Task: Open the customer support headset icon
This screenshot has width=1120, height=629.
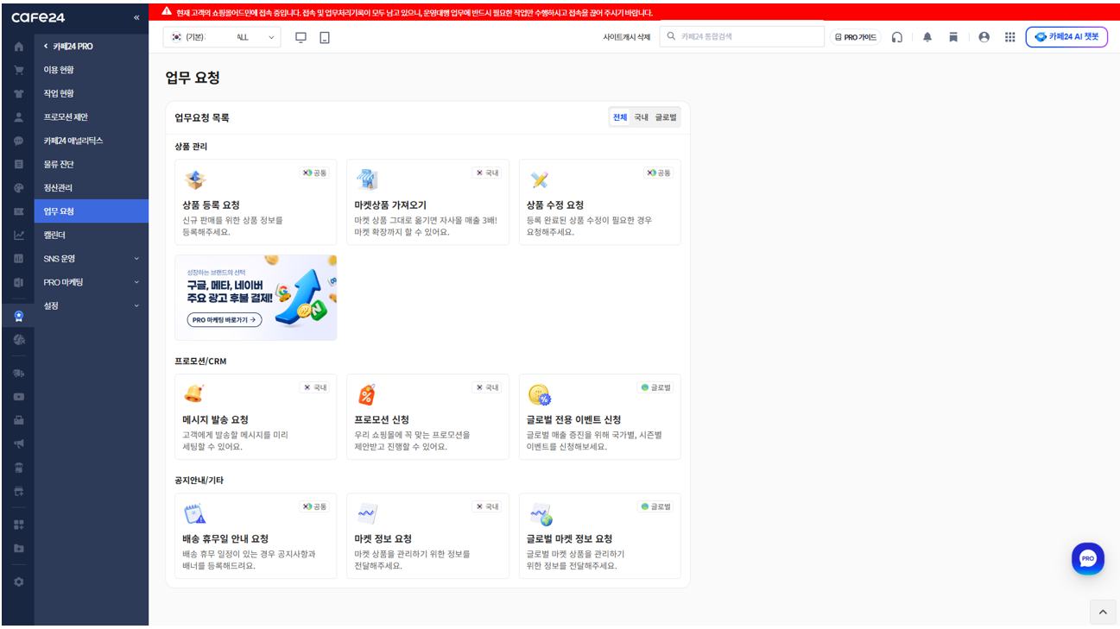Action: click(897, 37)
